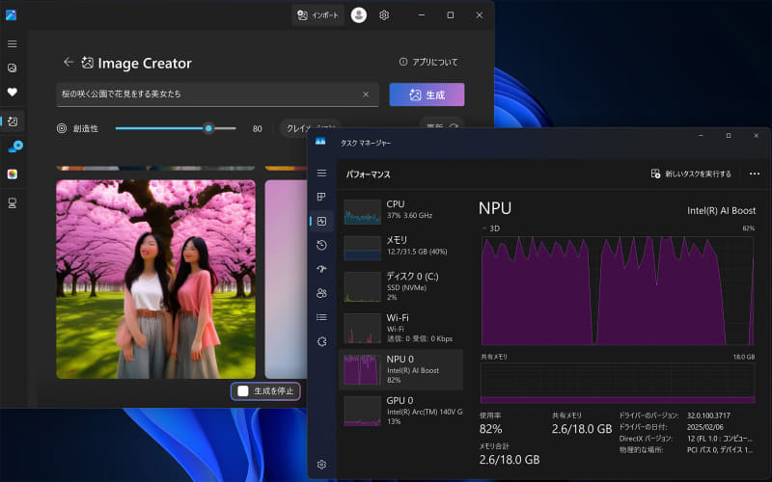Open アプリについて about app link
The image size is (772, 482).
point(428,62)
